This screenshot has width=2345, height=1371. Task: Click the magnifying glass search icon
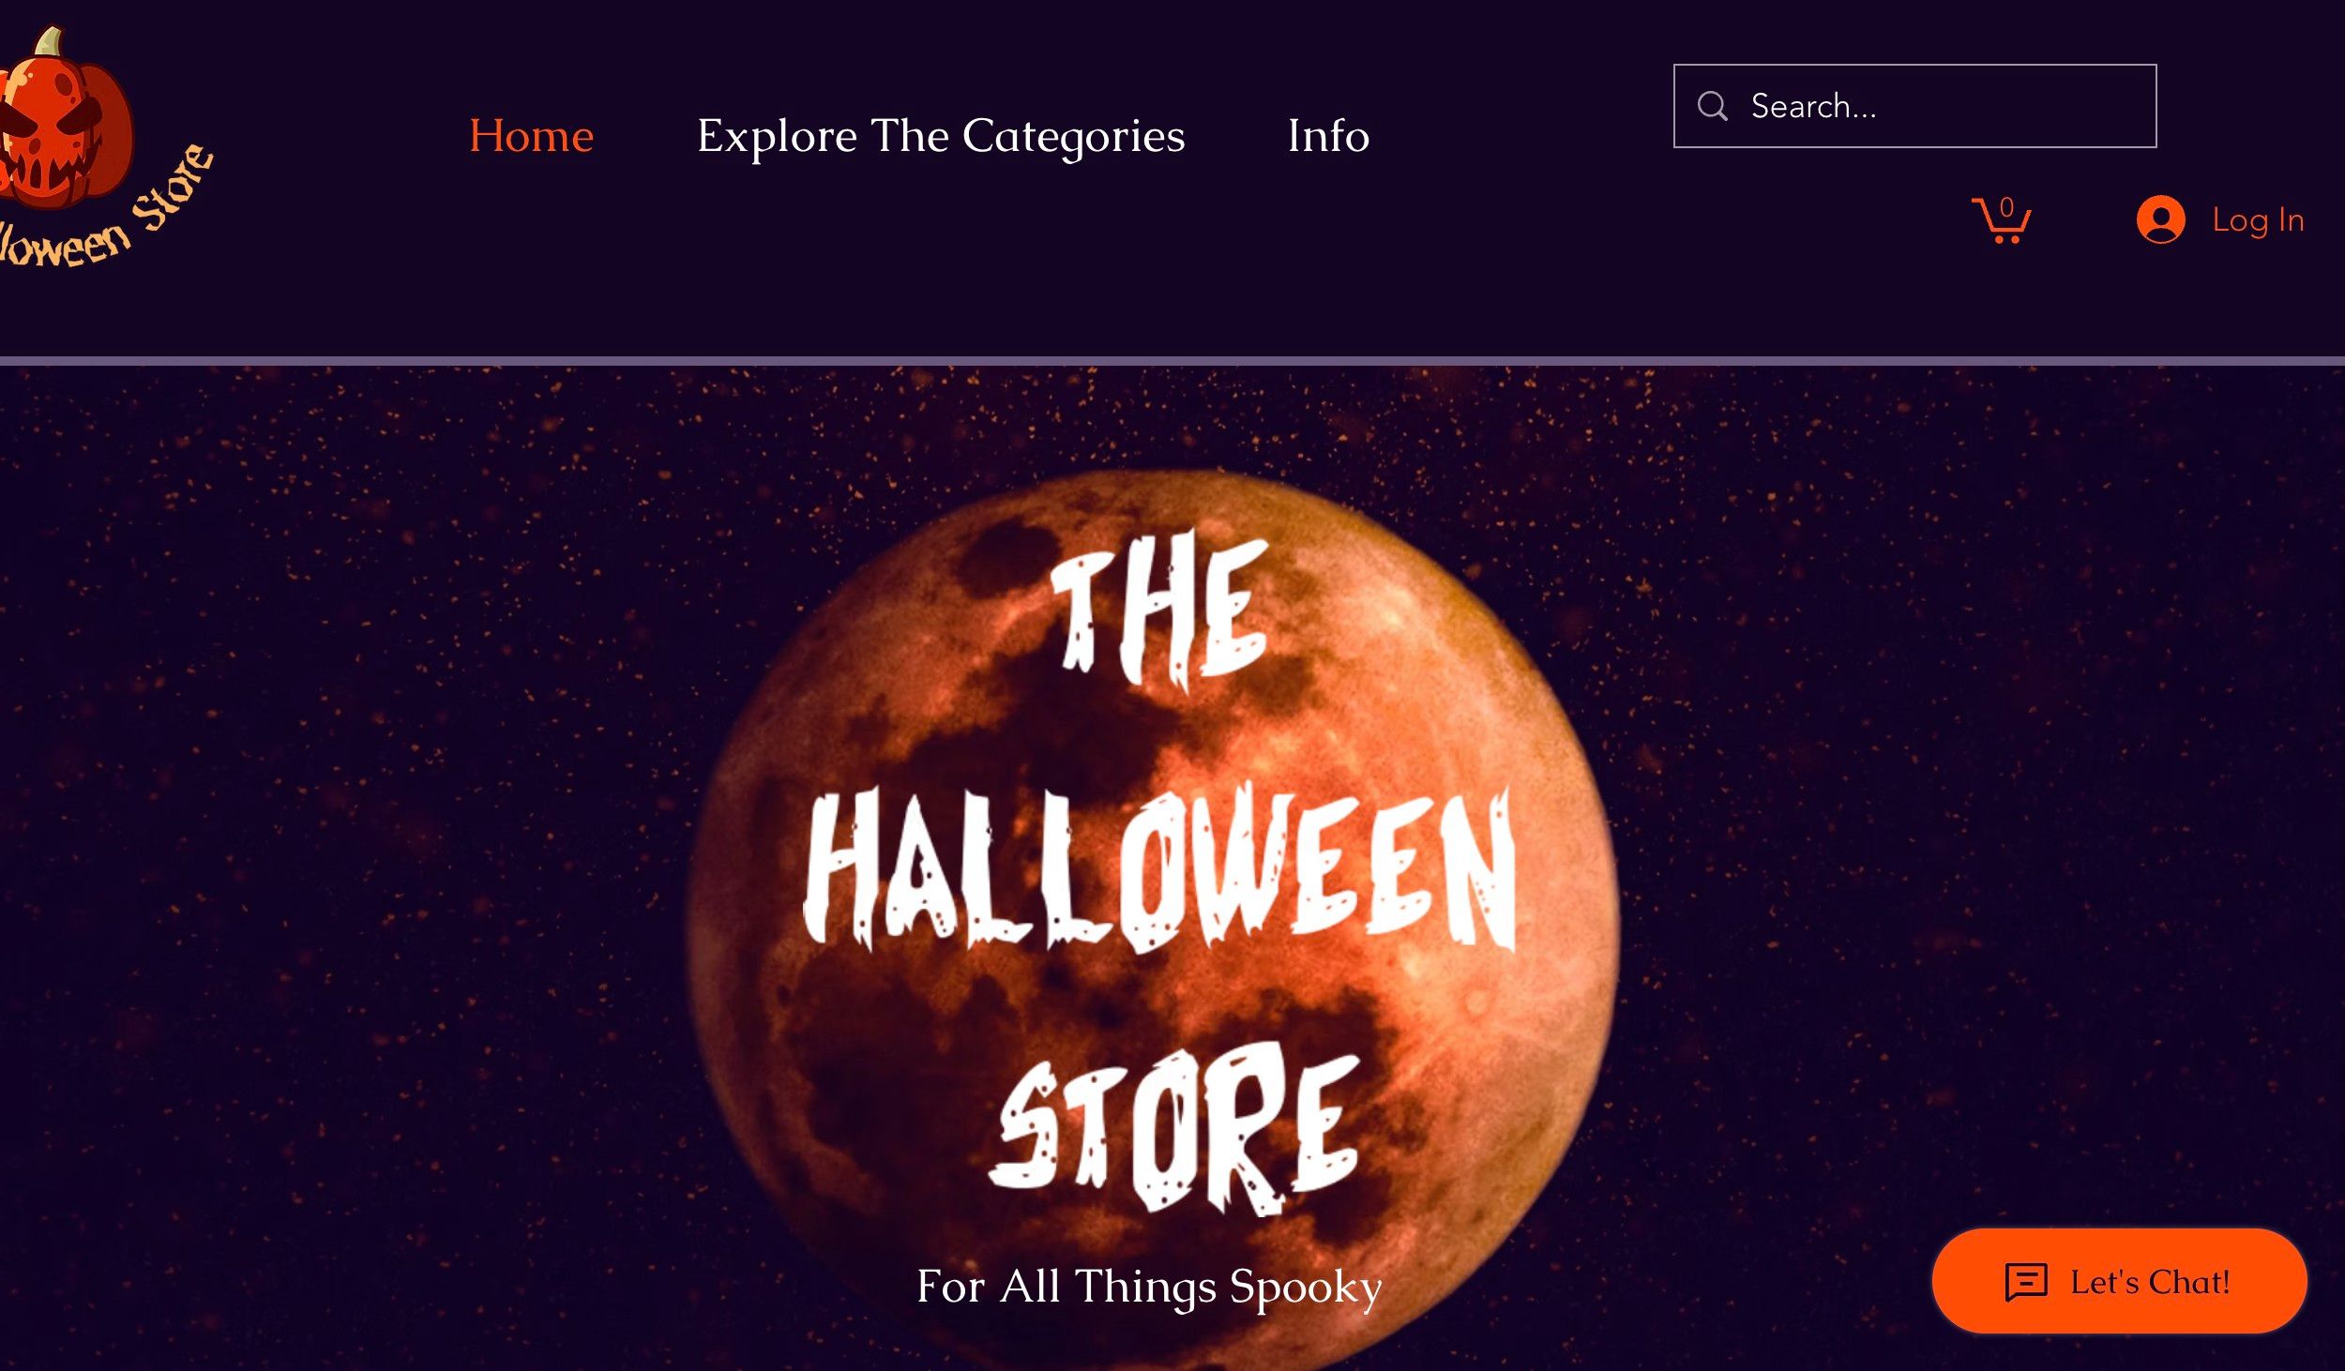[x=1714, y=105]
